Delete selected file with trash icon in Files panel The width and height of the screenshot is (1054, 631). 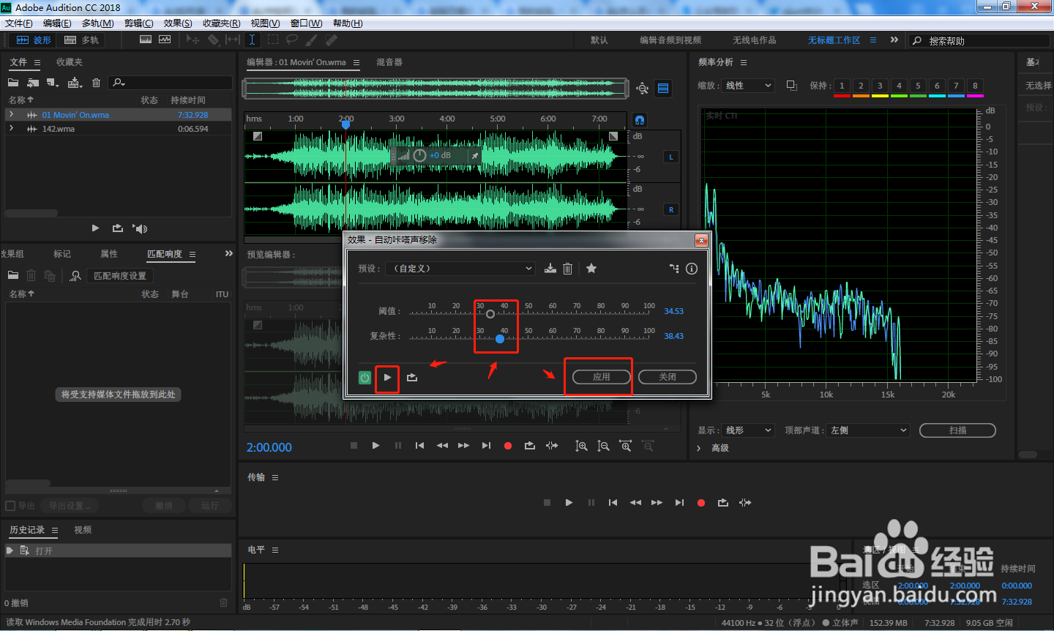tap(96, 83)
